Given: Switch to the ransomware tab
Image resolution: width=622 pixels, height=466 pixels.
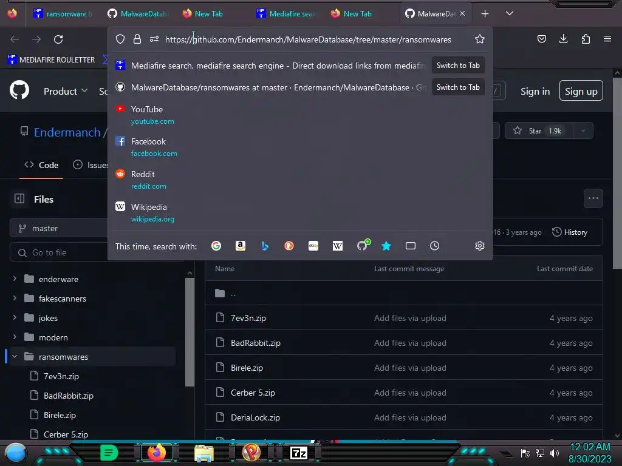Looking at the screenshot, I should coord(63,14).
